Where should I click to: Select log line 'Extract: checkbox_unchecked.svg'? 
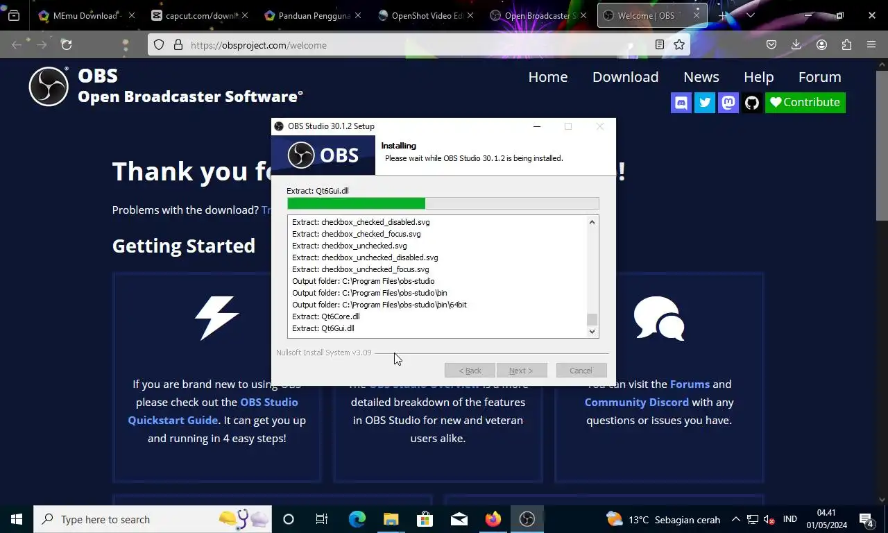(x=350, y=246)
